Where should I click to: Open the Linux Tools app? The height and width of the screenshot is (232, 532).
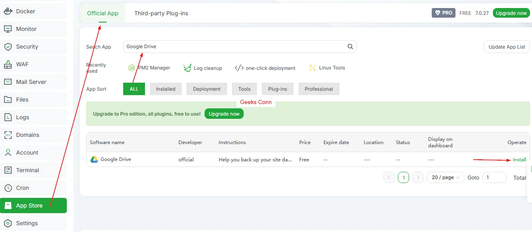[x=327, y=67]
